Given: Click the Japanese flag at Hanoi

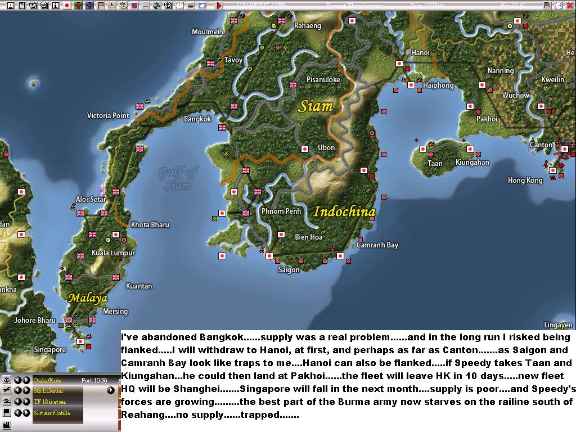Looking at the screenshot, I should [399, 64].
